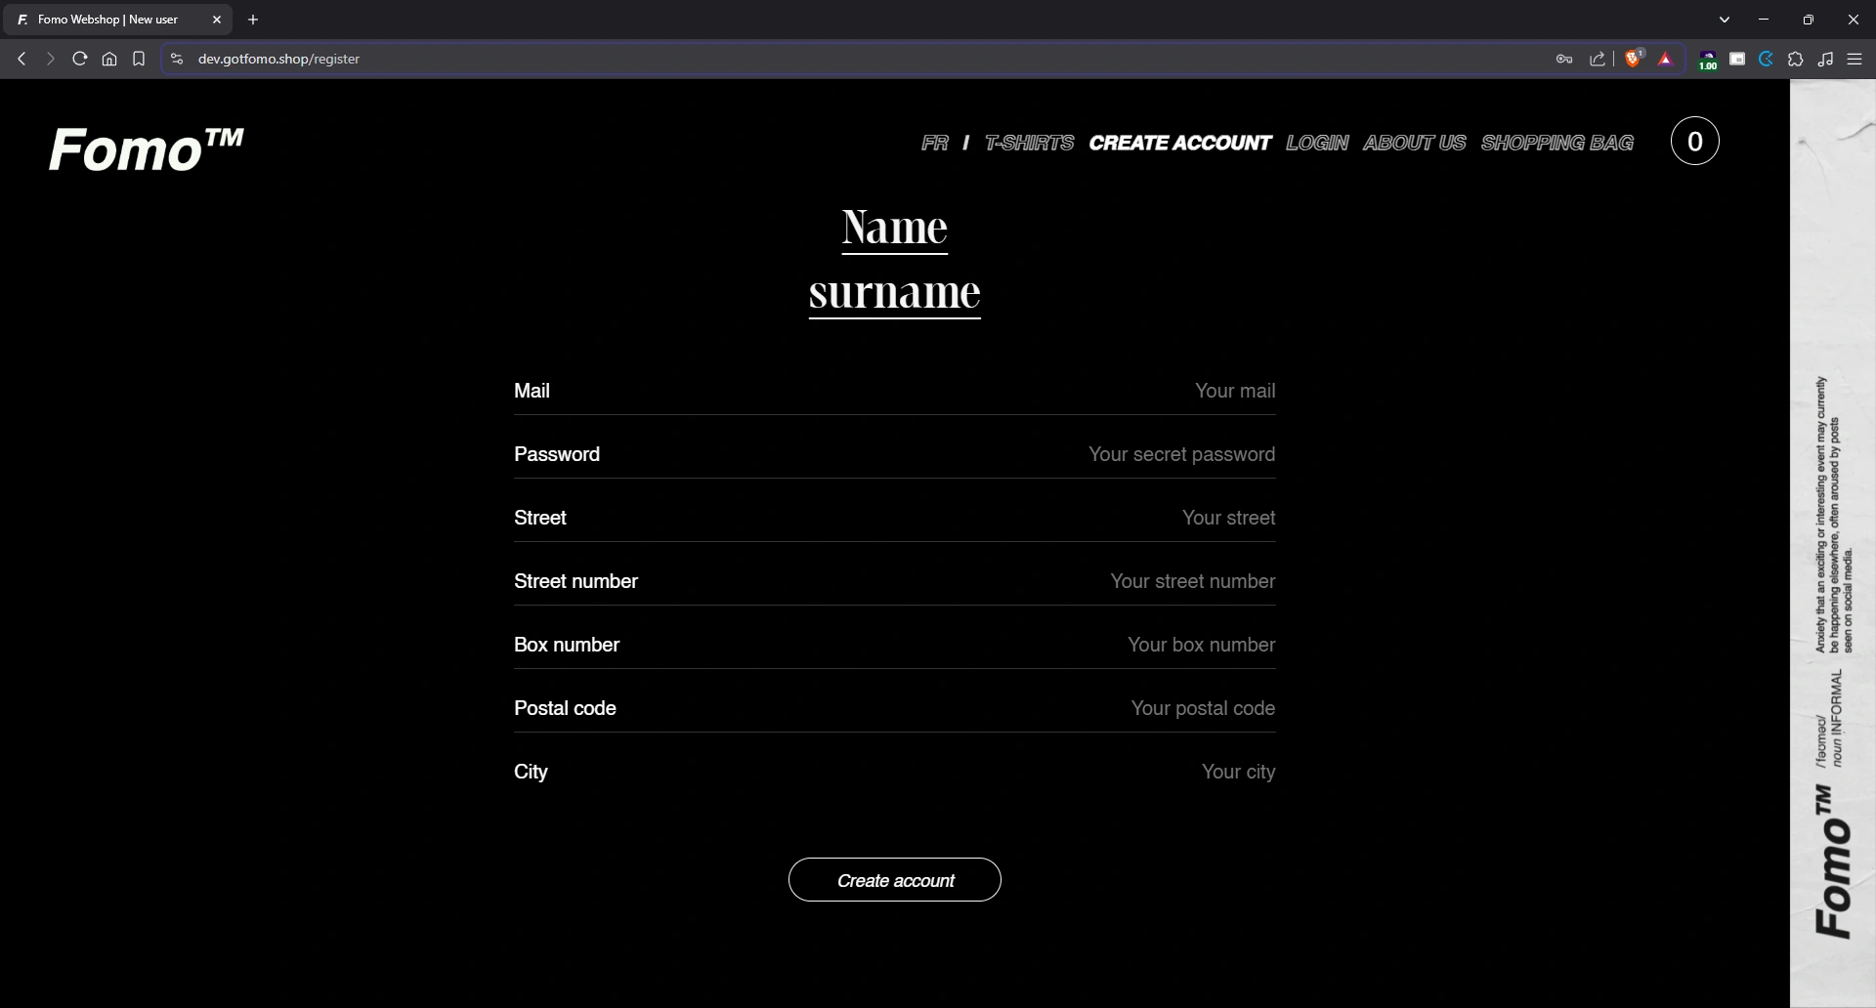Bookmark this page with the bookmark icon
This screenshot has height=1008, width=1876.
click(139, 59)
